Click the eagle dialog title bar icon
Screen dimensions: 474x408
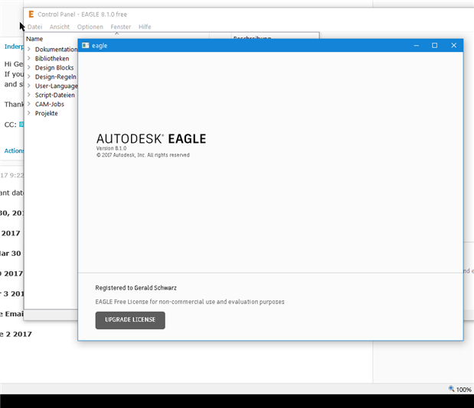click(86, 46)
